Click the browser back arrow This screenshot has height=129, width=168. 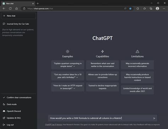[x=4, y=8]
